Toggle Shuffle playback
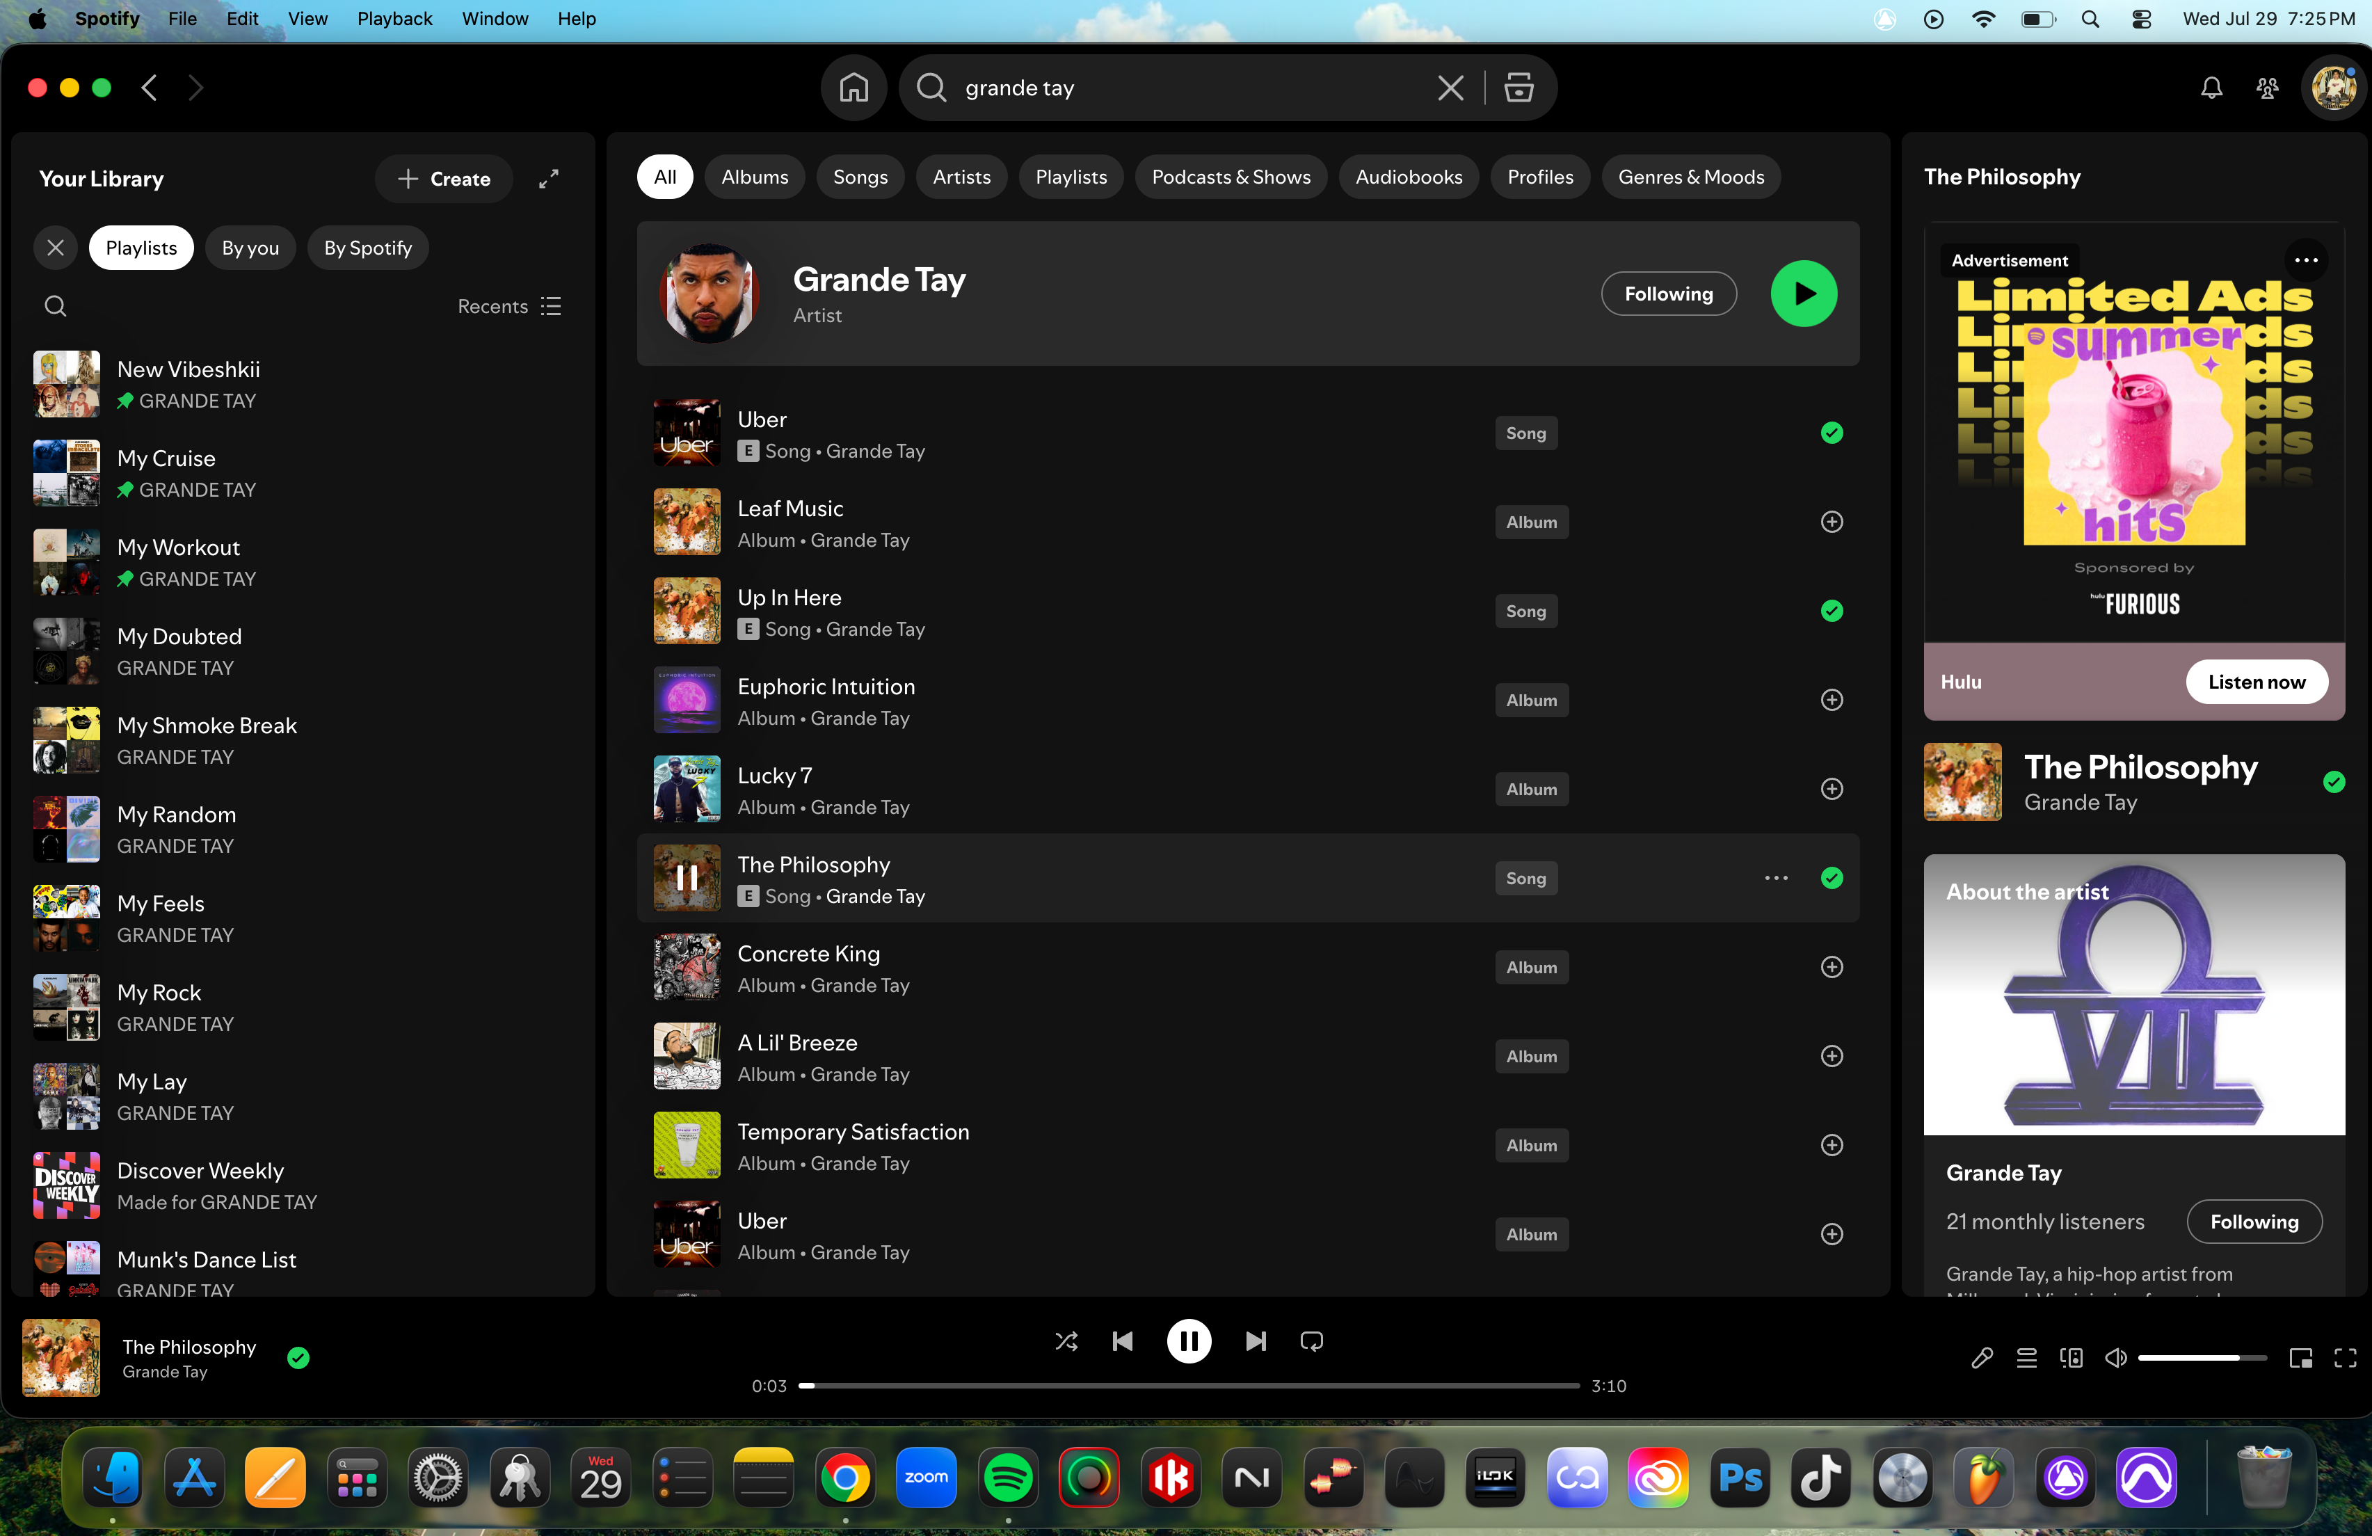 pyautogui.click(x=1066, y=1342)
